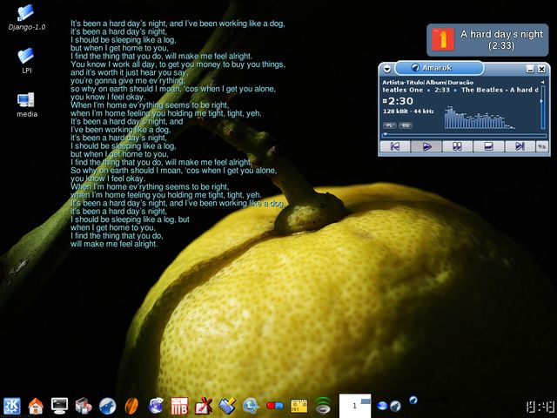Click the Amarok title bar
The height and width of the screenshot is (418, 557).
[x=440, y=68]
